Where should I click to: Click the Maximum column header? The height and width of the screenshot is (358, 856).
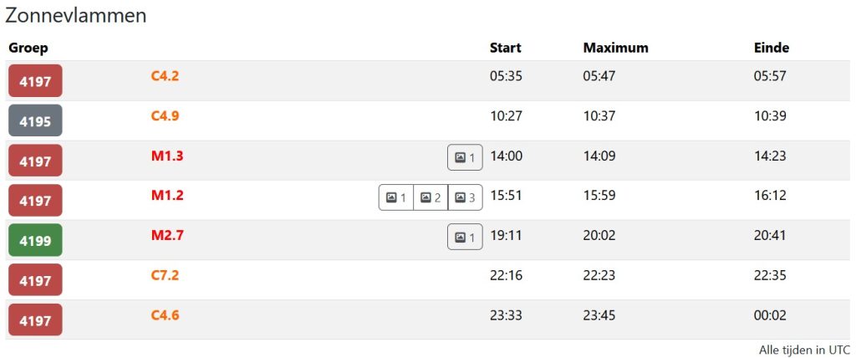click(x=615, y=48)
